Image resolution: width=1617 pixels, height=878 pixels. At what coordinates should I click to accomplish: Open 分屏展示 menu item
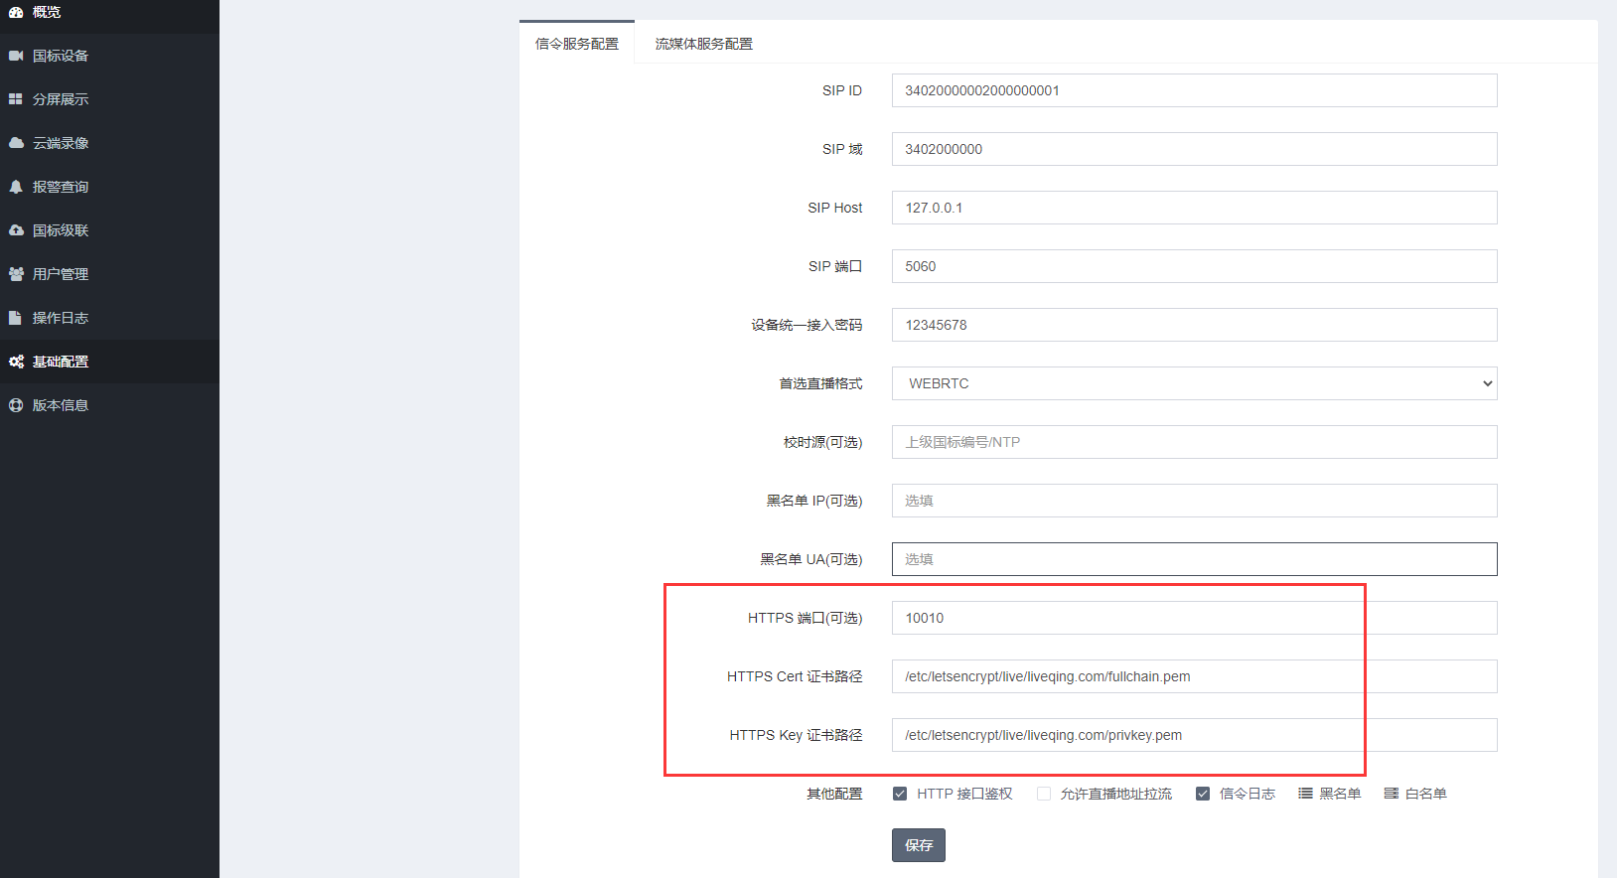[109, 99]
